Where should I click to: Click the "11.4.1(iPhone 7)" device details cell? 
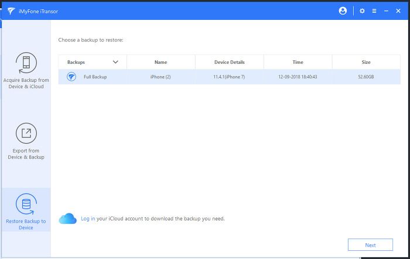[x=229, y=77]
